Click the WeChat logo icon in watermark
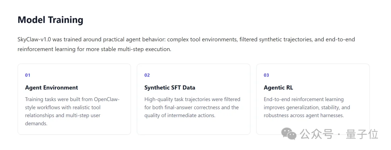Viewport: 391px width, 150px height. point(289,134)
